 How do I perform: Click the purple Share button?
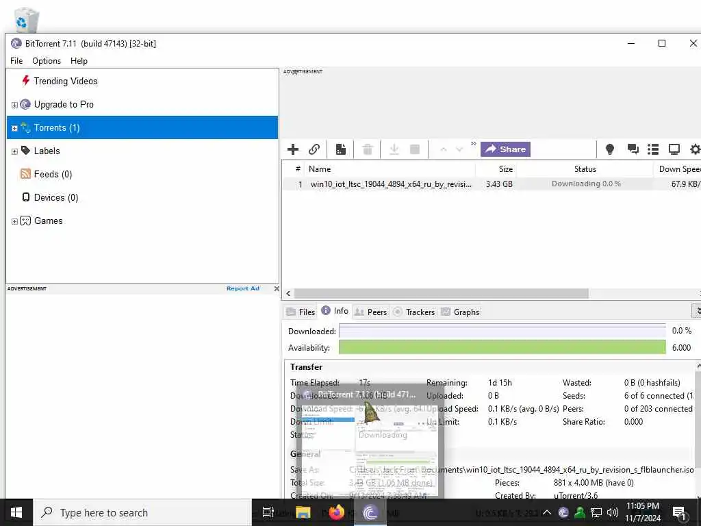pyautogui.click(x=505, y=149)
